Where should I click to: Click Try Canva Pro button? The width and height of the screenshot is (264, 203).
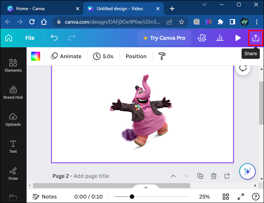pyautogui.click(x=164, y=38)
